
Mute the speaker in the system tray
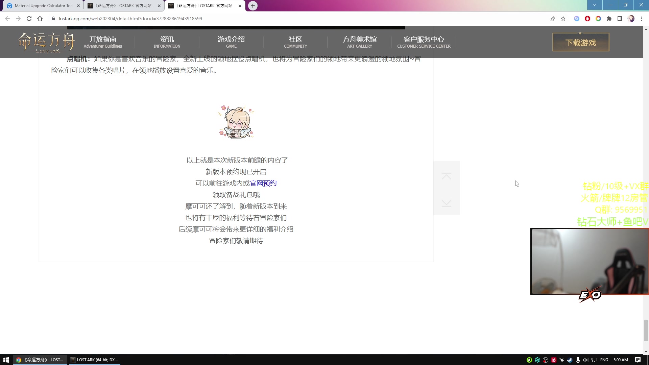coord(586,360)
